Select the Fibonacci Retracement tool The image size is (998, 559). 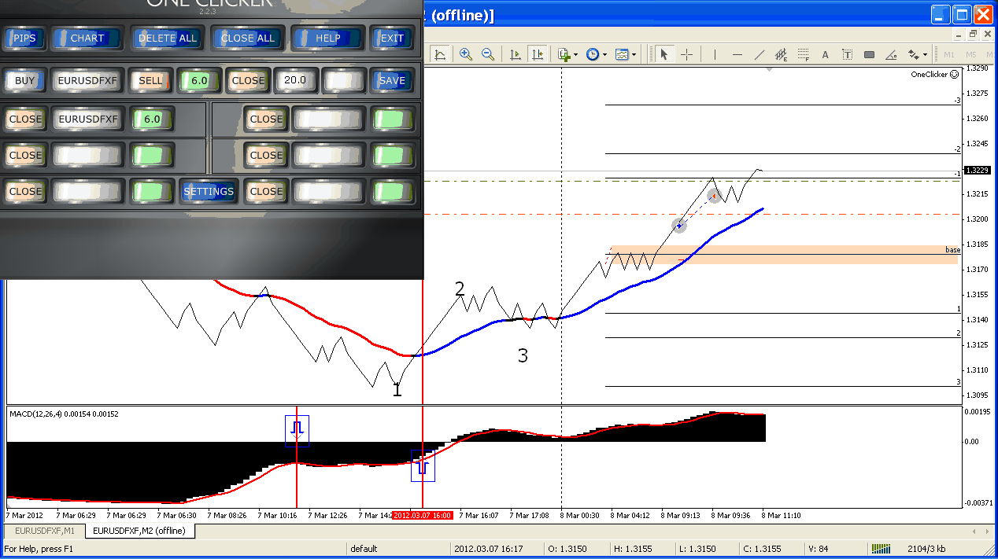point(803,54)
